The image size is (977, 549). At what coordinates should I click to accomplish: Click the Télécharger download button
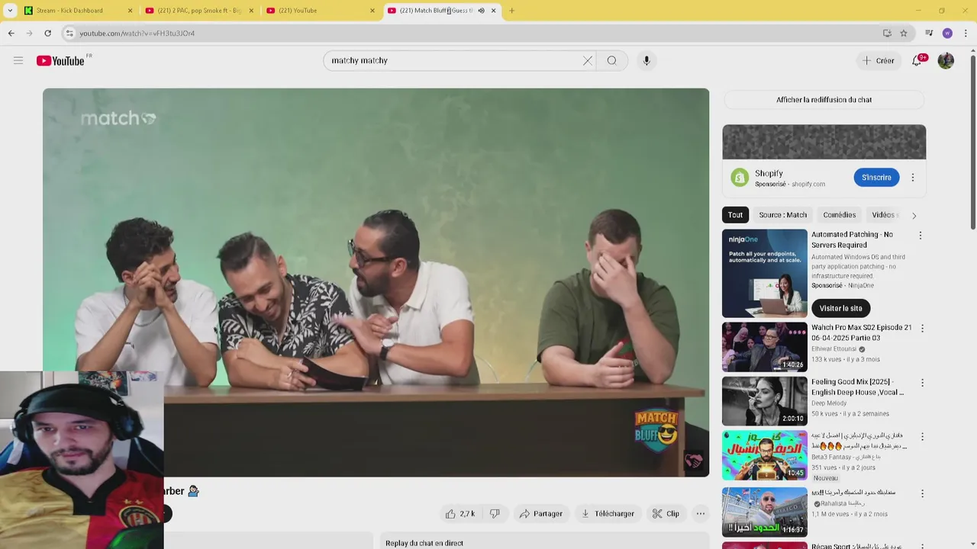pyautogui.click(x=608, y=514)
